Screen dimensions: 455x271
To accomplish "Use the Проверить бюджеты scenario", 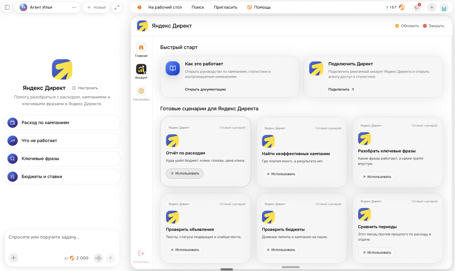I will 281,250.
